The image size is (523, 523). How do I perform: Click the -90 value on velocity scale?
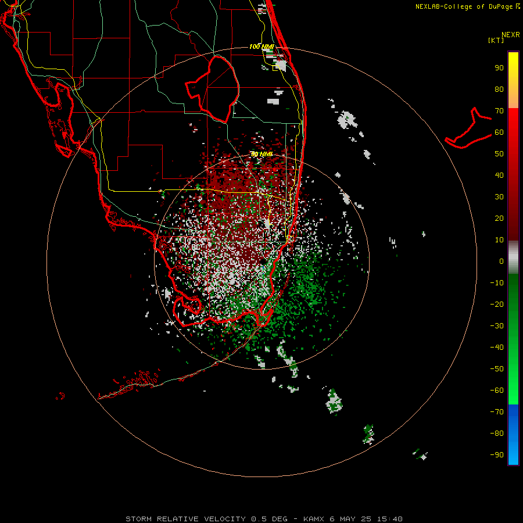[x=497, y=455]
